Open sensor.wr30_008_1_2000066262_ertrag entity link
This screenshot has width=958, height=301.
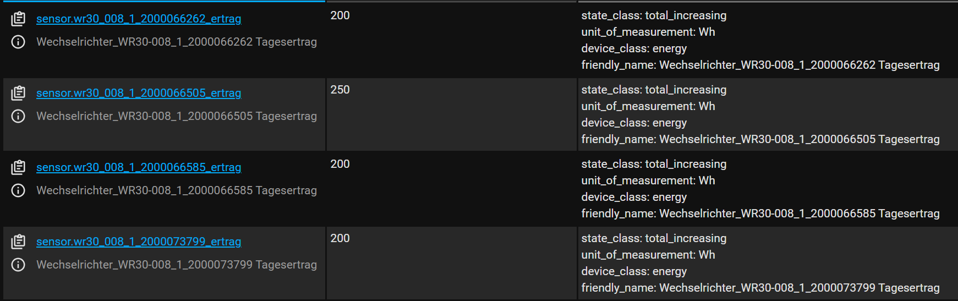pos(139,19)
